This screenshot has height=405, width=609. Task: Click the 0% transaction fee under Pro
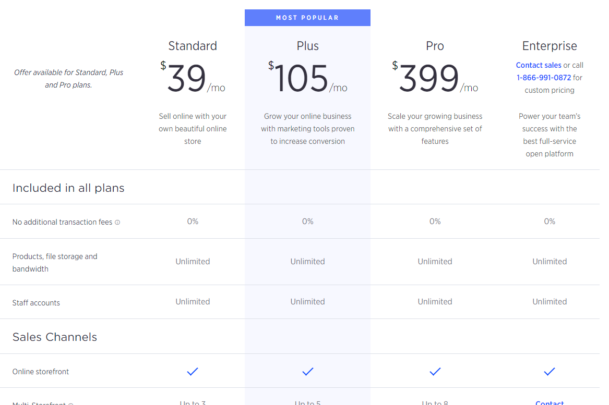pos(435,222)
